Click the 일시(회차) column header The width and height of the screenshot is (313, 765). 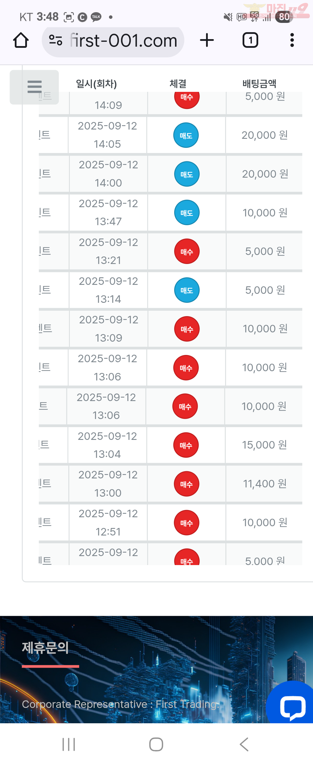point(96,84)
